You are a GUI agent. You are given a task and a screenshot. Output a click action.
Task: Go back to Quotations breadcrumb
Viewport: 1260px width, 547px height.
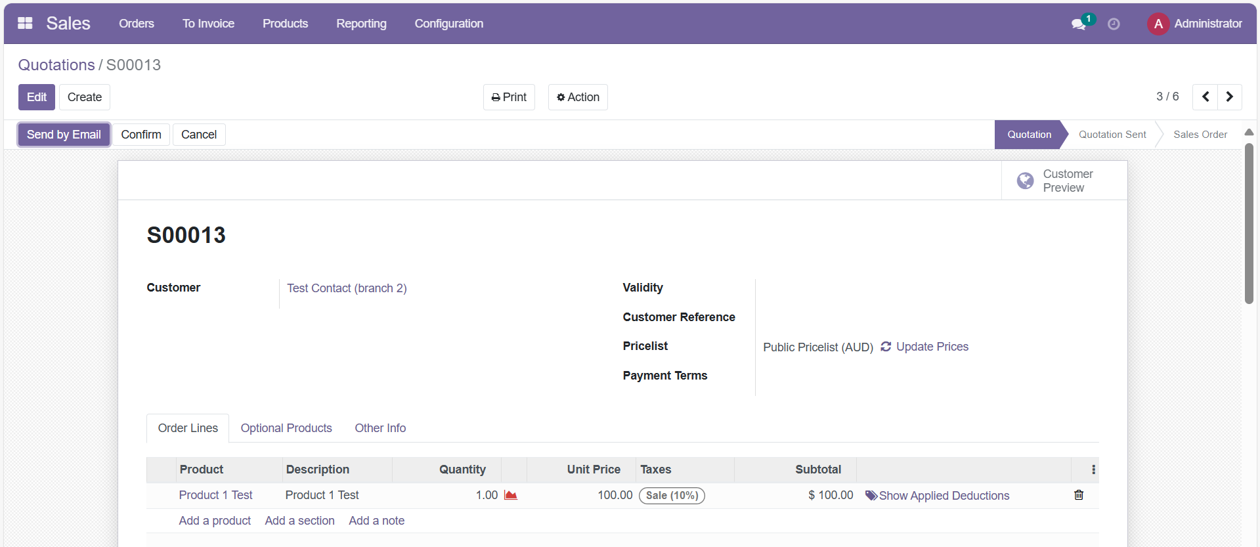tap(56, 65)
